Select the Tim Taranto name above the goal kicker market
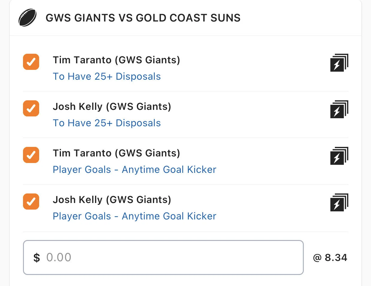The image size is (371, 286). pos(116,153)
